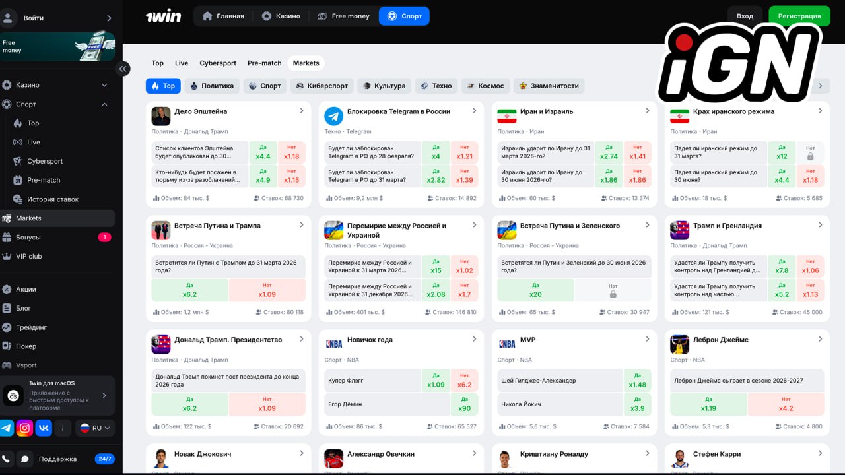The image size is (845, 475).
Task: Open the Free money promo banner
Action: point(57,47)
